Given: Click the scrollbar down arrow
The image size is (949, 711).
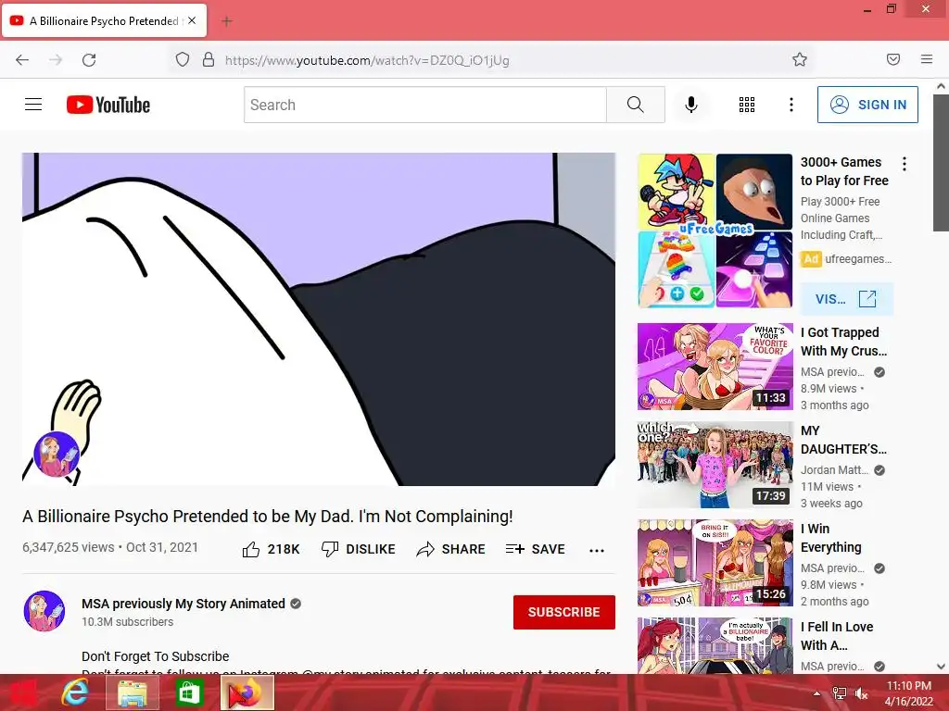Looking at the screenshot, I should (x=941, y=667).
